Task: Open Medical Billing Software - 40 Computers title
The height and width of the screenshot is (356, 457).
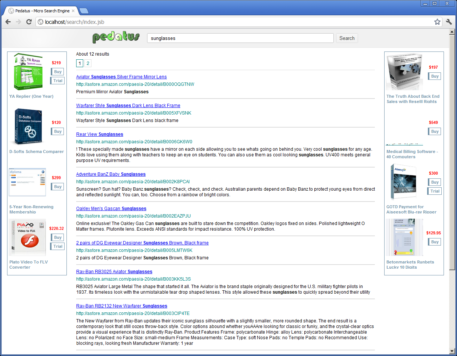Action: click(x=412, y=154)
